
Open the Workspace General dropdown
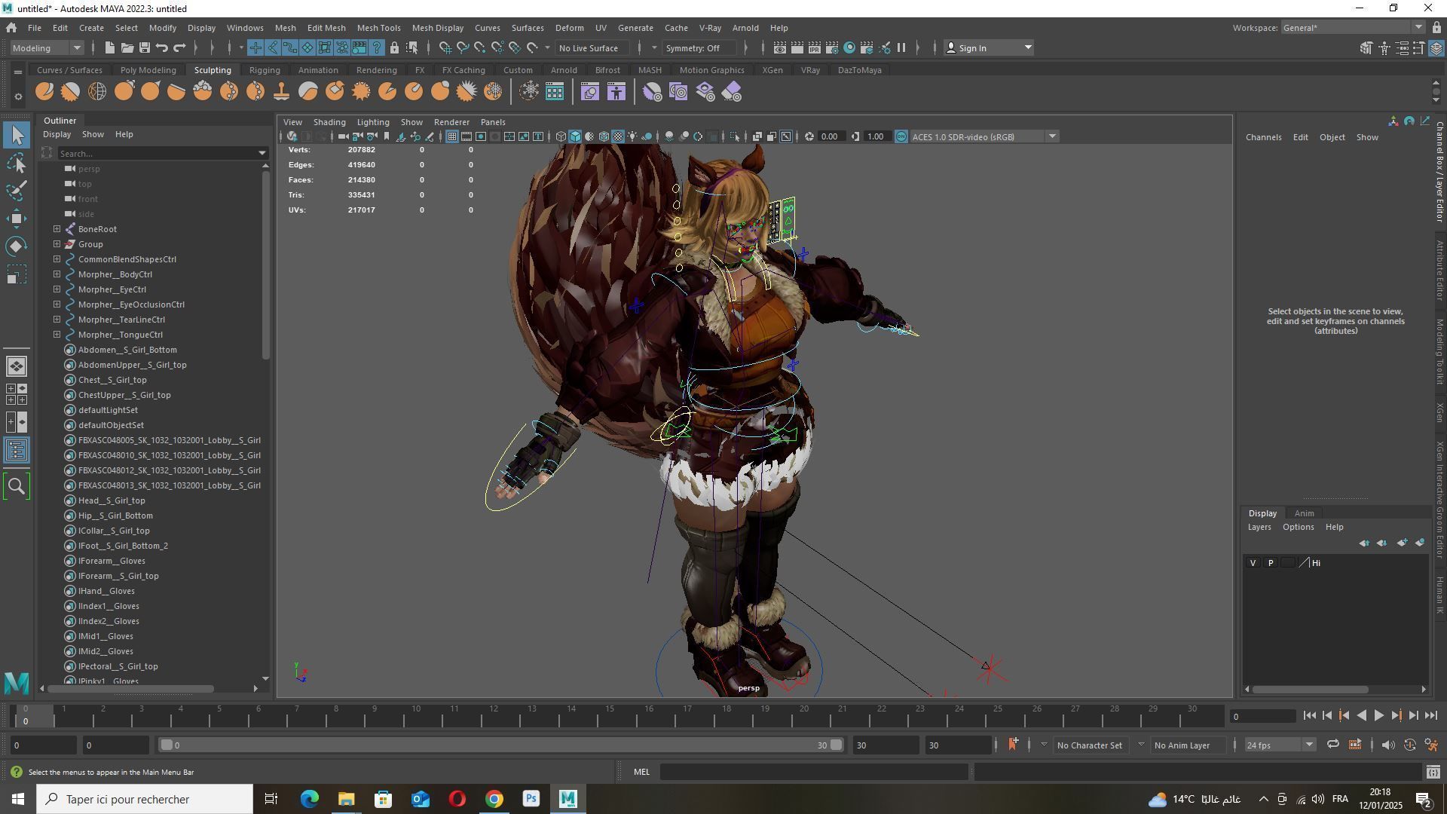coord(1352,28)
